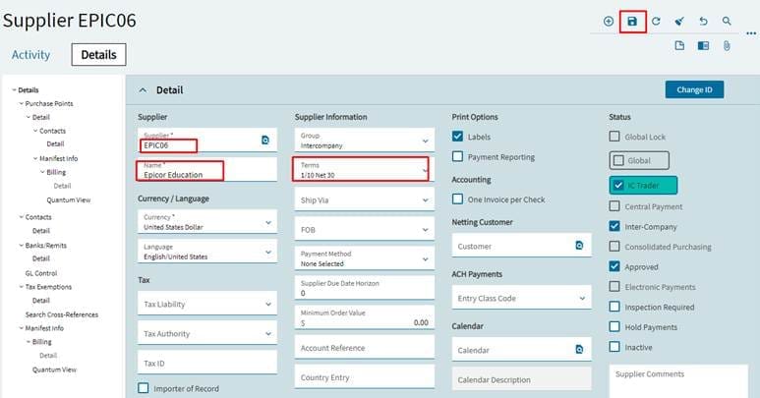Toggle Central Payment checkbox

[614, 206]
